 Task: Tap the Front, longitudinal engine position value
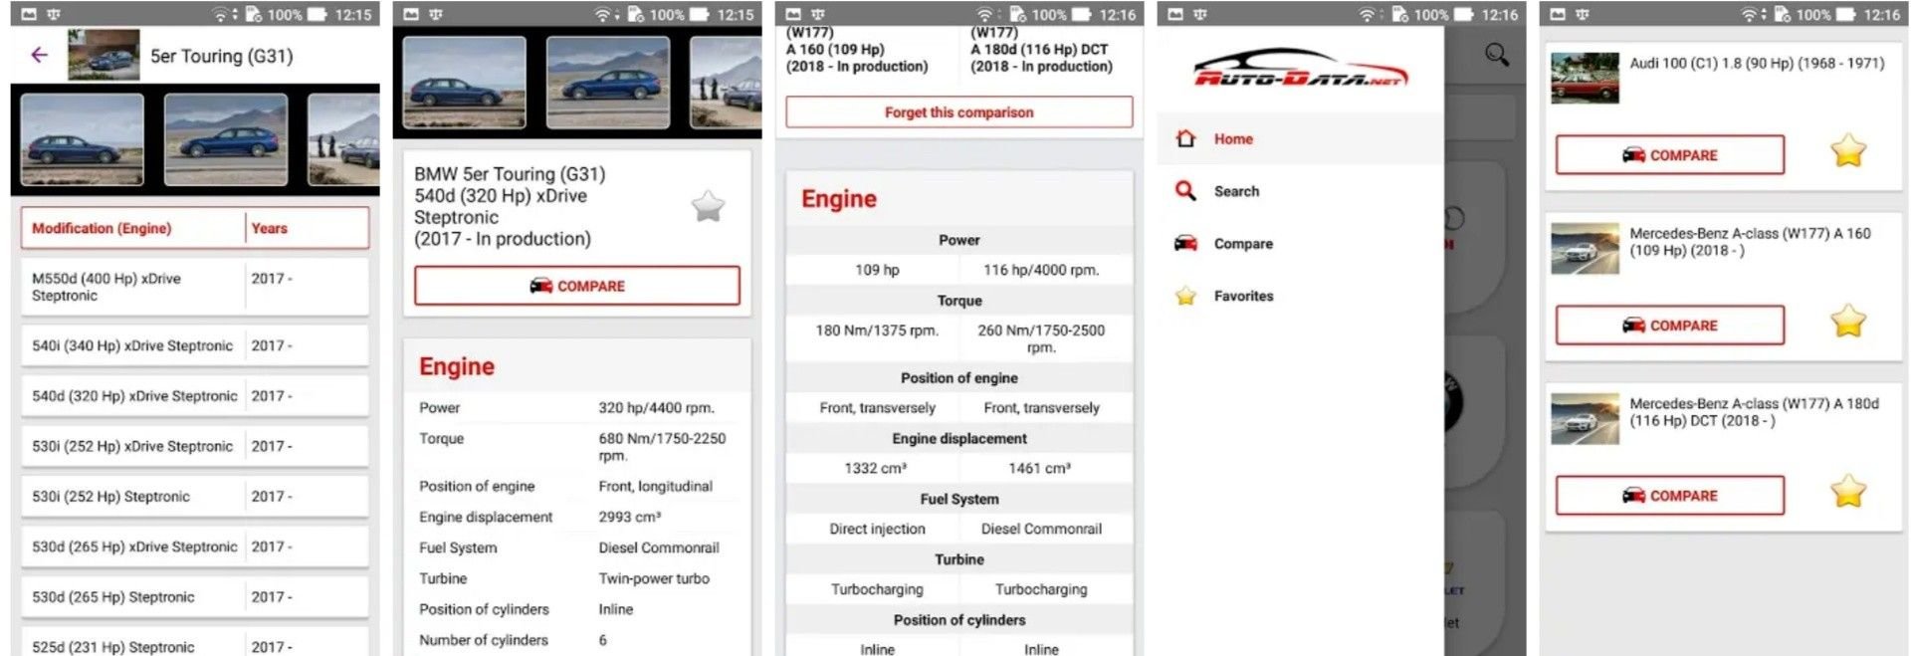(655, 486)
